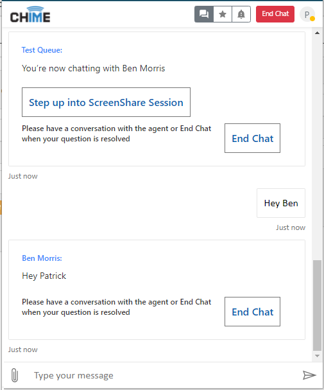Click the Ben Morris sender label
Image resolution: width=324 pixels, height=390 pixels.
(42, 258)
